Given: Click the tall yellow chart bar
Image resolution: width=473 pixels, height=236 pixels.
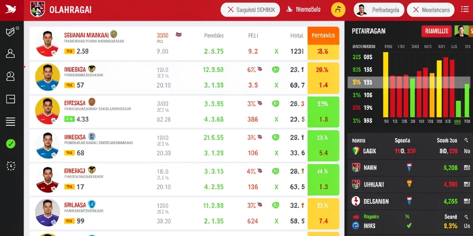Looking at the screenshot, I should coord(386,85).
